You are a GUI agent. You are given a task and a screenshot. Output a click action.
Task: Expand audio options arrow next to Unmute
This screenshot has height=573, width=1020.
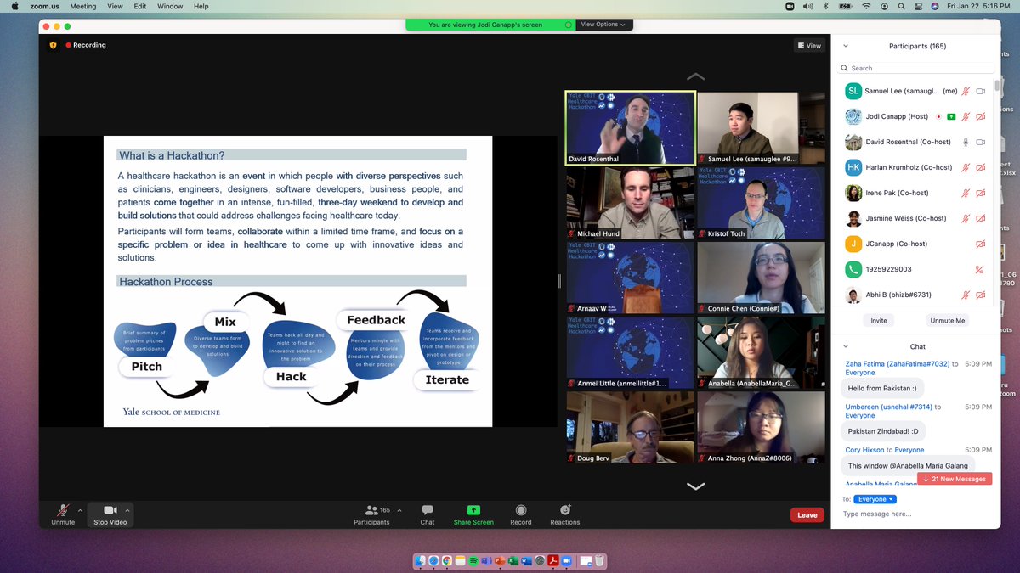[x=81, y=510]
